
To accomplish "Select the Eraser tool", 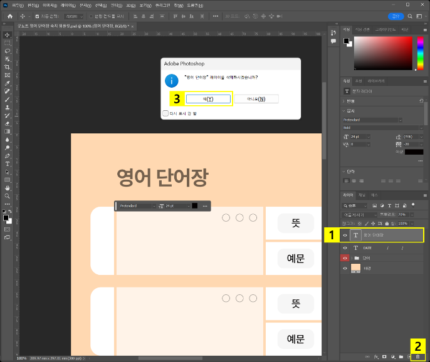I will click(x=7, y=123).
